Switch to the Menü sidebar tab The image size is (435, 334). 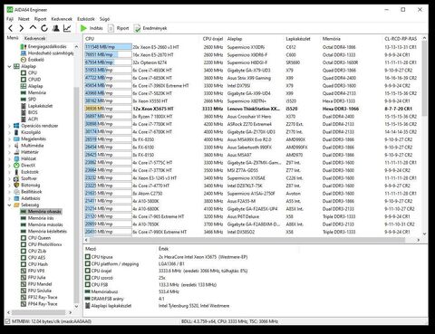pyautogui.click(x=13, y=38)
